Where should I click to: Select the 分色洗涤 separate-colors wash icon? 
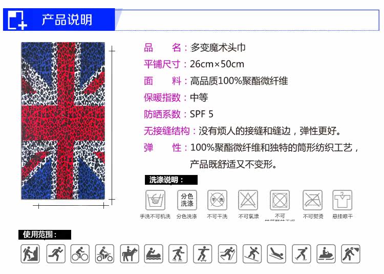(x=187, y=200)
